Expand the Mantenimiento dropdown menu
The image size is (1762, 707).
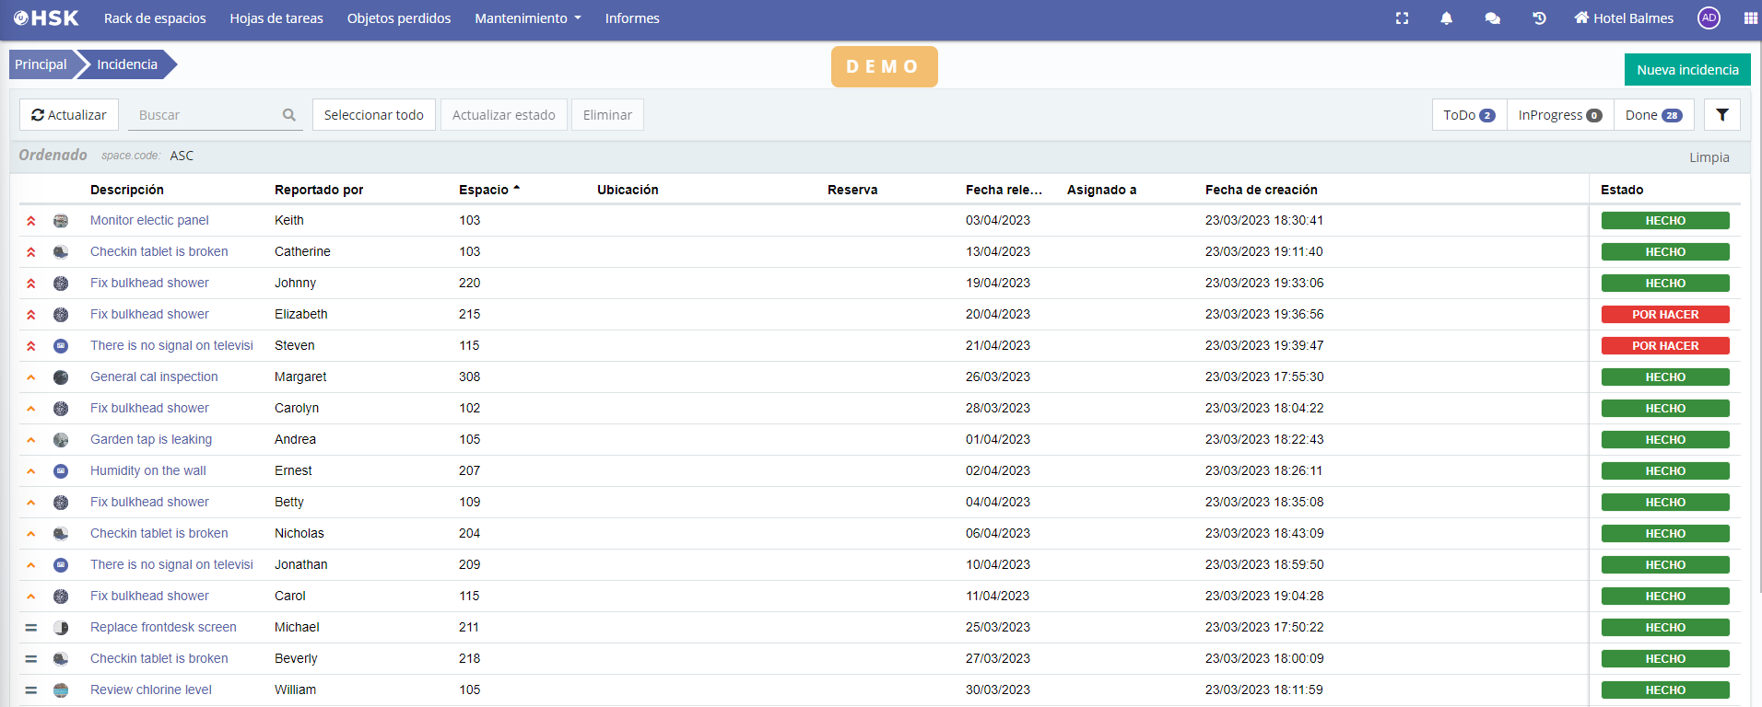point(527,18)
